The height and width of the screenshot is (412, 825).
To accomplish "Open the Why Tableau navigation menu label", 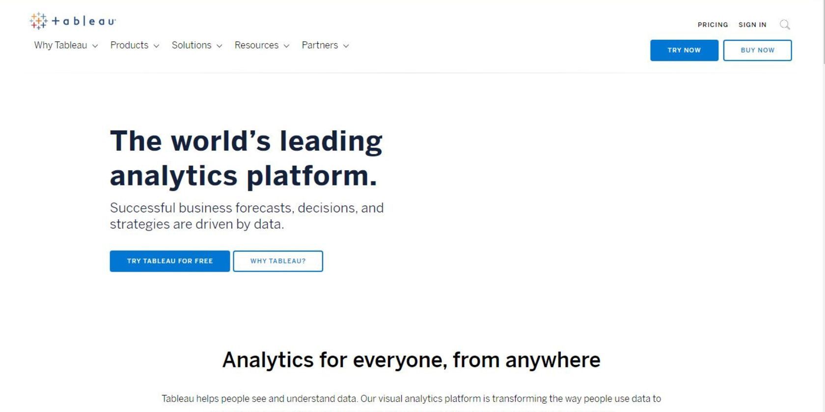I will pos(60,45).
